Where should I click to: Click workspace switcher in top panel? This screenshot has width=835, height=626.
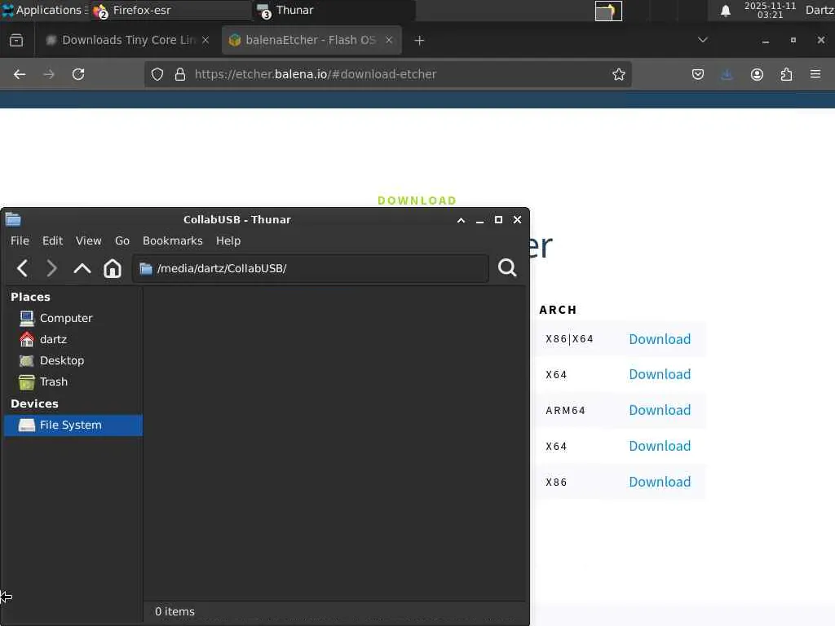(x=608, y=11)
